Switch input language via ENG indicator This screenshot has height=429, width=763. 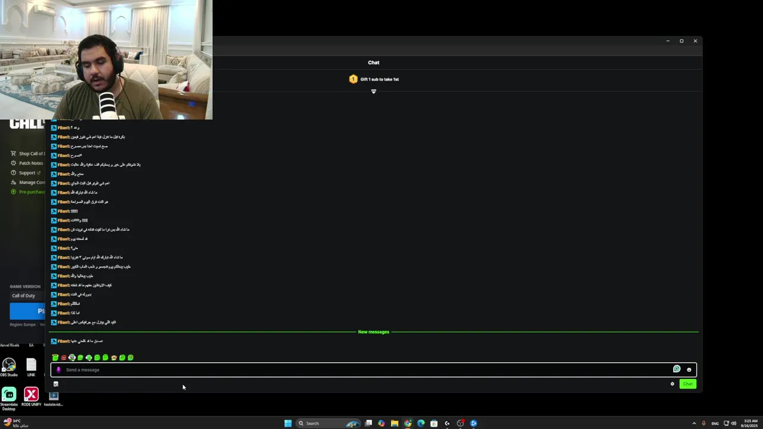(x=715, y=423)
